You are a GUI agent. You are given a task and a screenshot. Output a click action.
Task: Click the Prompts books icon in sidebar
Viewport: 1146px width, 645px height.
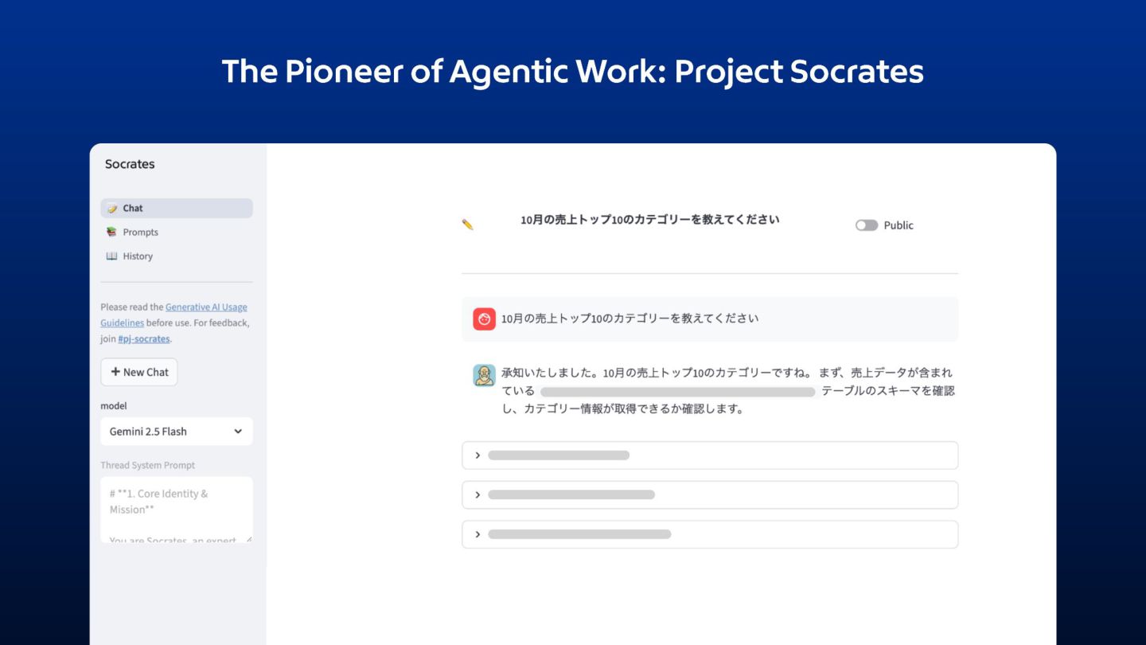tap(112, 233)
